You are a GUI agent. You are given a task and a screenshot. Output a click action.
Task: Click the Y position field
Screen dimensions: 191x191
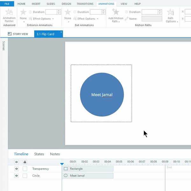(x=188, y=19)
